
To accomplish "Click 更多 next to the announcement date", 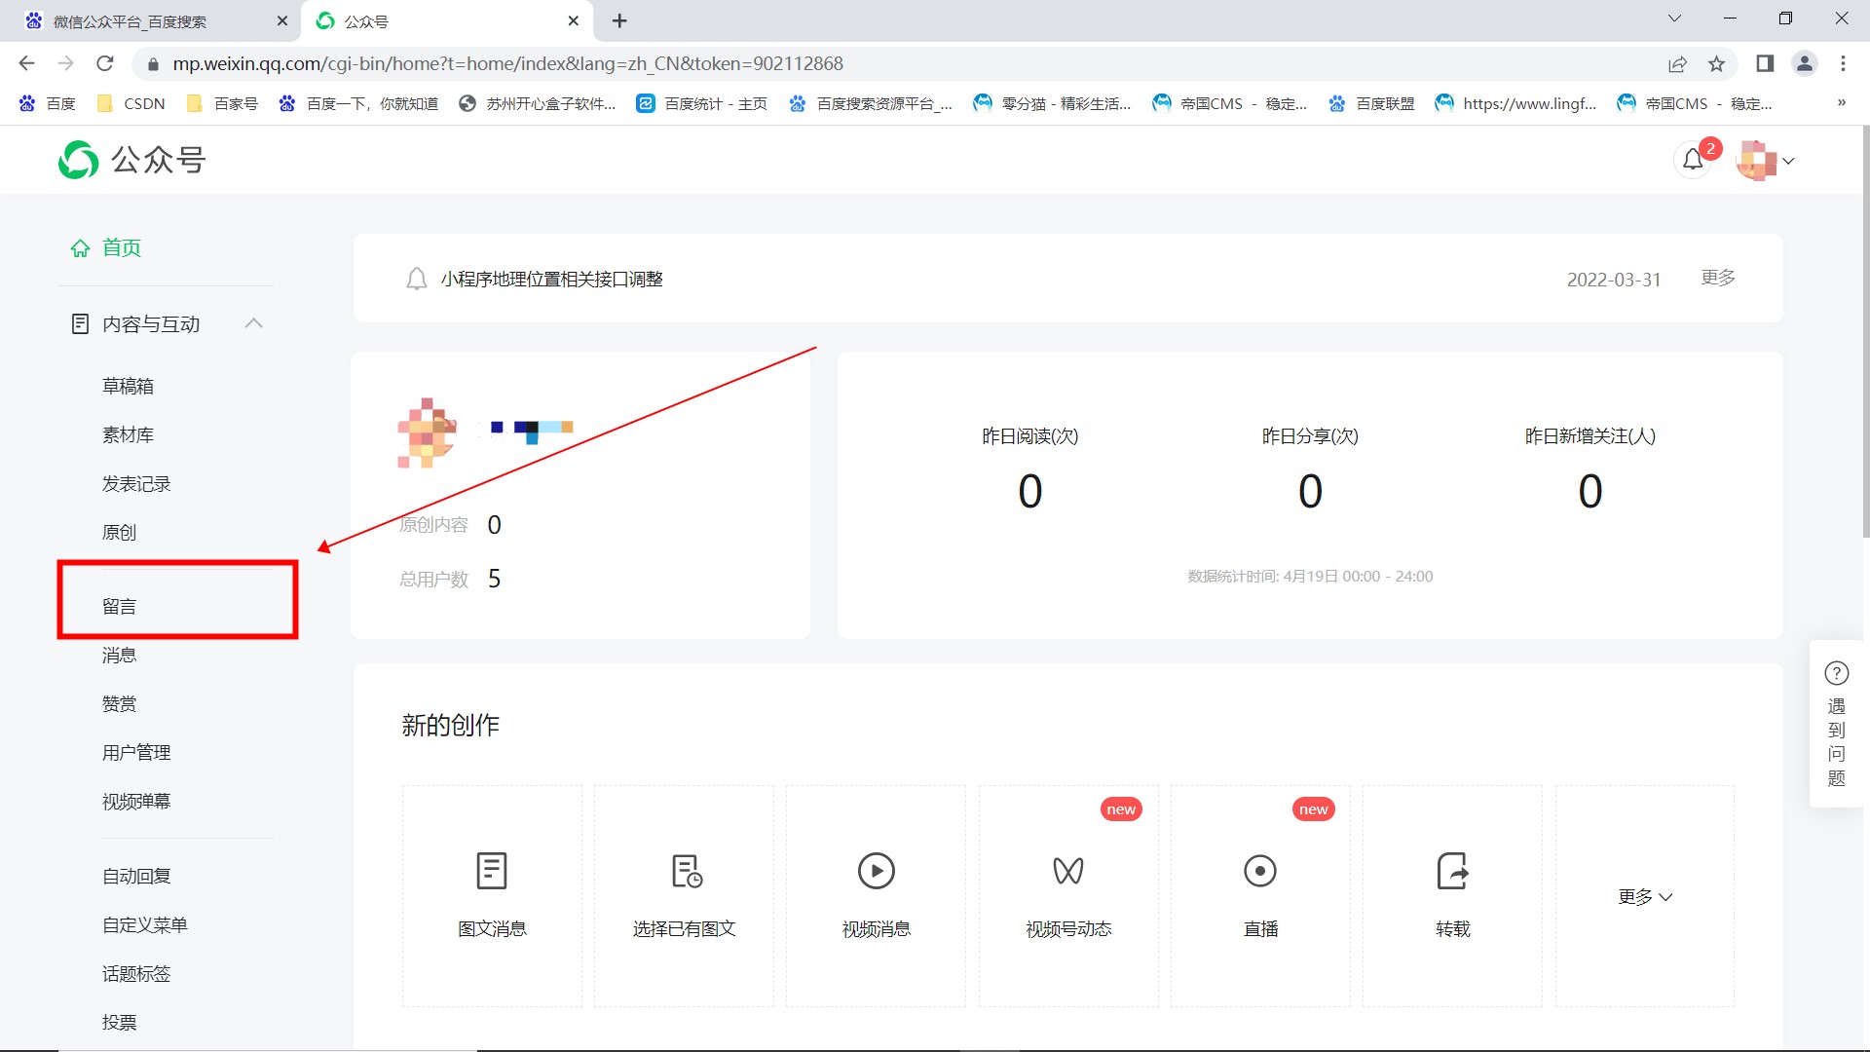I will pyautogui.click(x=1718, y=278).
